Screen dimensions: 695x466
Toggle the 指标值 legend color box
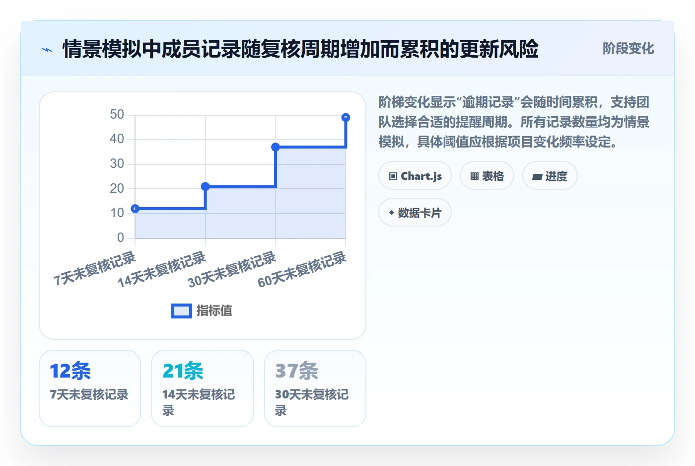tap(182, 311)
